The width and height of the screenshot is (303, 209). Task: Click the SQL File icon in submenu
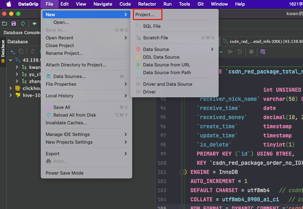[x=138, y=26]
